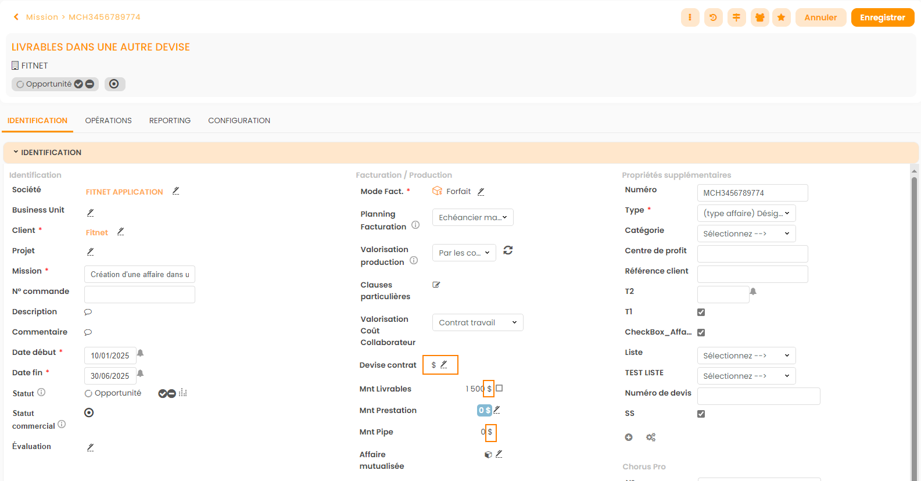Open the Planning Facturation dropdown

pyautogui.click(x=472, y=217)
